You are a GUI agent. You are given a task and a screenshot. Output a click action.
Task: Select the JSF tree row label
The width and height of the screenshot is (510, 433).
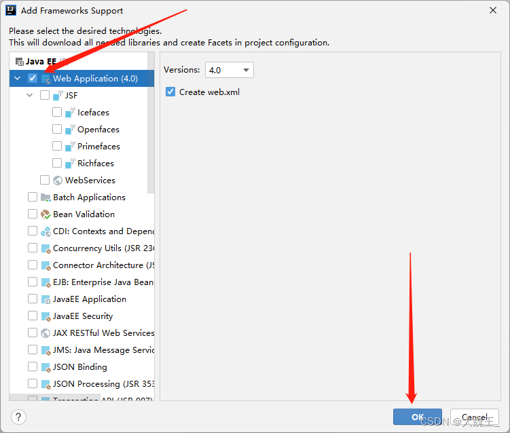pyautogui.click(x=71, y=96)
